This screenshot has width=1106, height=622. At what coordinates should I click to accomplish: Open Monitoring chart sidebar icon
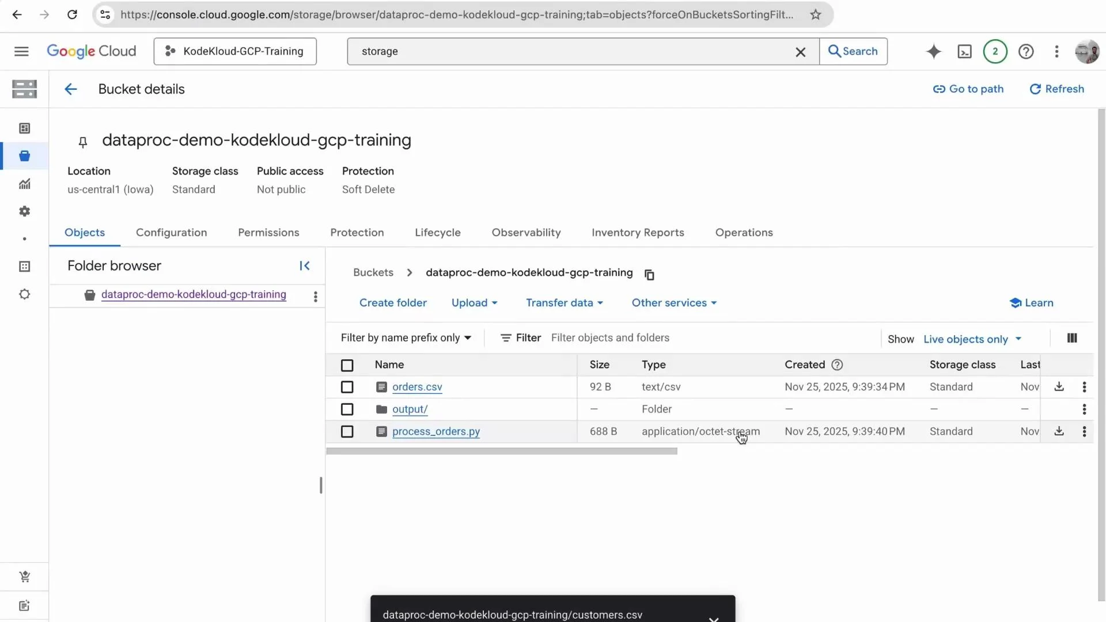coord(24,184)
